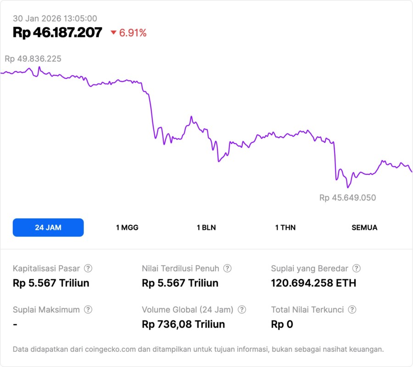Click help icon next to Kapitalisasi Pasar

pyautogui.click(x=88, y=268)
